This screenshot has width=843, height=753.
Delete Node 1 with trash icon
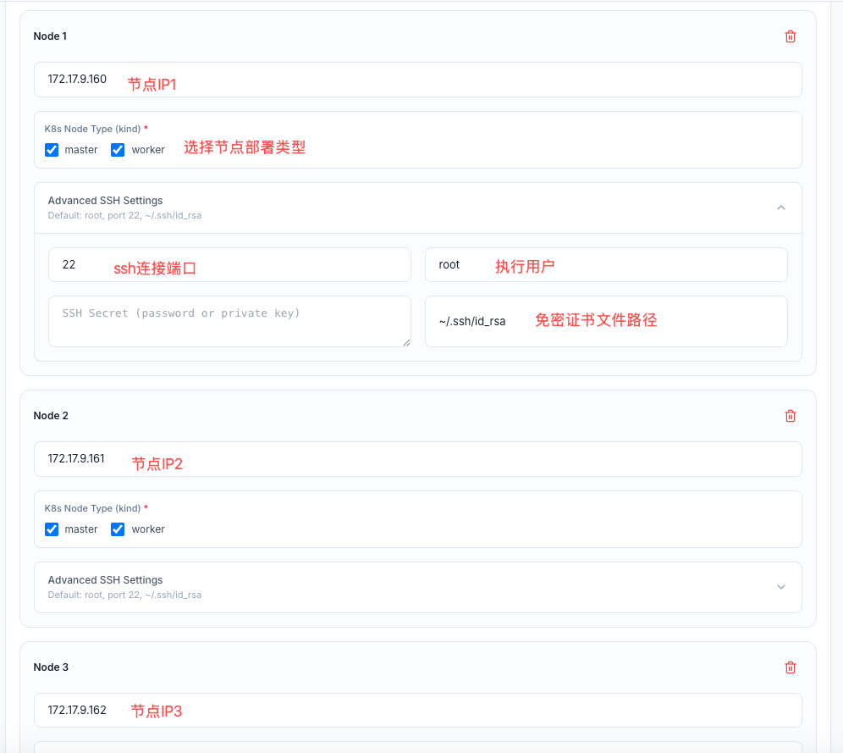tap(790, 36)
